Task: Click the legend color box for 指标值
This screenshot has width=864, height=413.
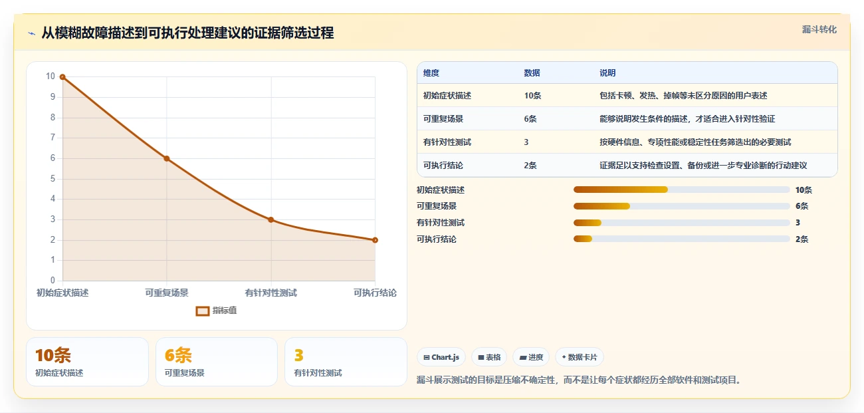Action: point(203,311)
